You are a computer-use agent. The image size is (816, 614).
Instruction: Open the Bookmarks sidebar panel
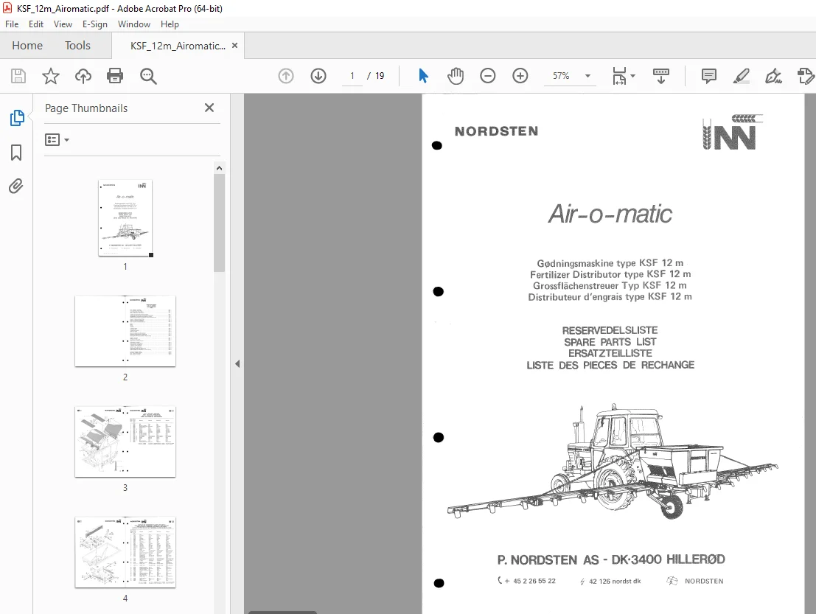pyautogui.click(x=16, y=153)
